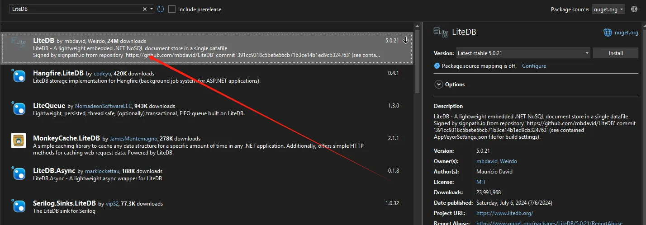This screenshot has height=225, width=646.
Task: Click the LiteDB search input field
Action: point(72,9)
